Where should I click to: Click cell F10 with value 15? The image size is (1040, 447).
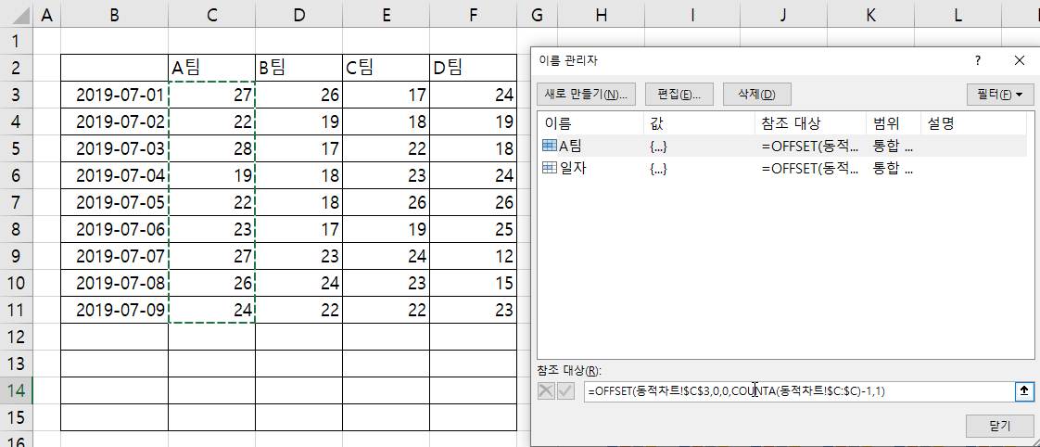(x=473, y=283)
